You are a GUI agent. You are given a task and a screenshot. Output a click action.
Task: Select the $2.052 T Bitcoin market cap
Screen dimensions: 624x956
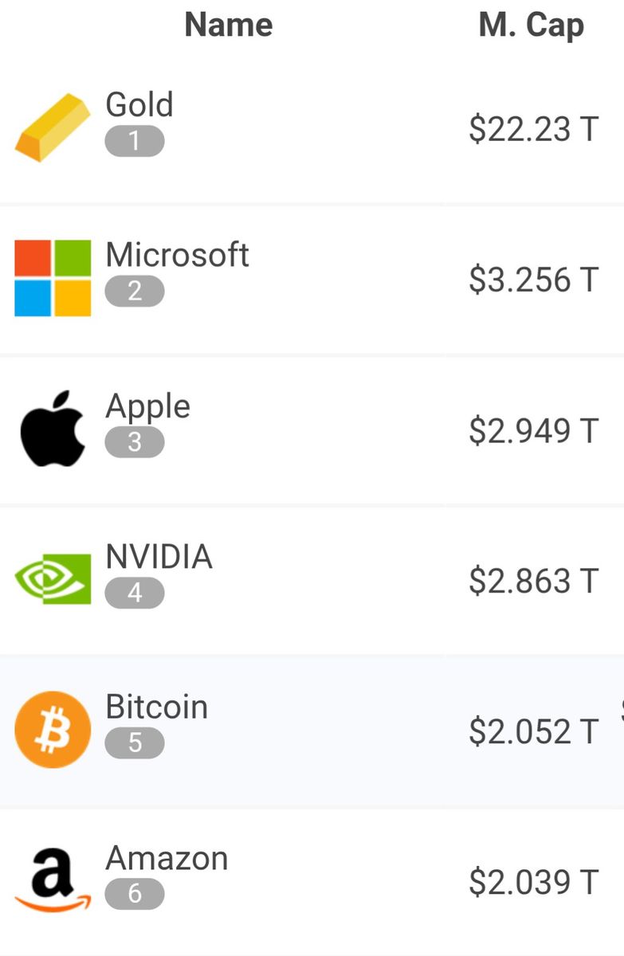(x=533, y=731)
